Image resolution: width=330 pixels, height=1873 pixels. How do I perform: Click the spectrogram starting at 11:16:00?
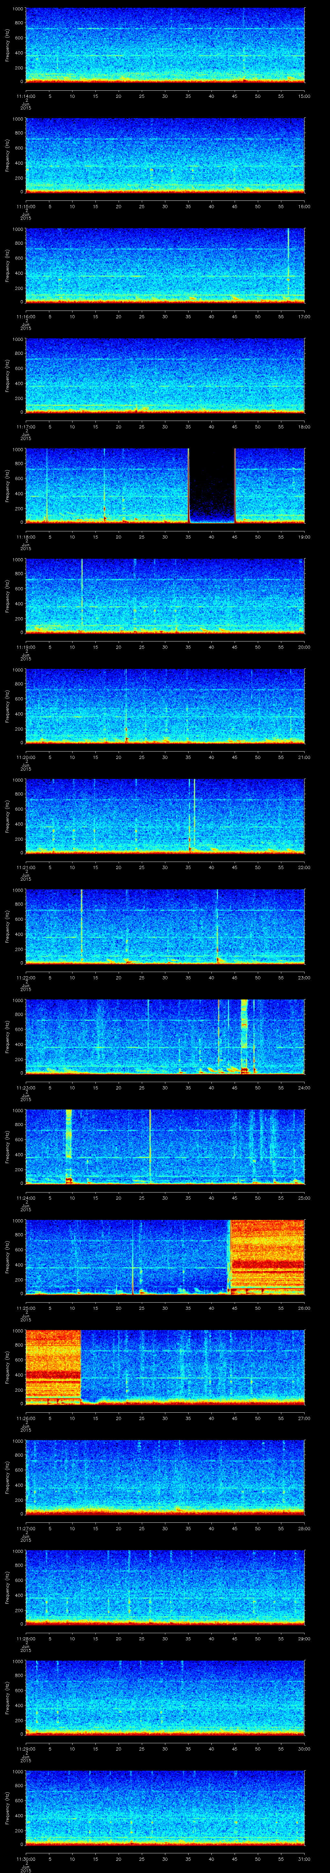click(165, 265)
